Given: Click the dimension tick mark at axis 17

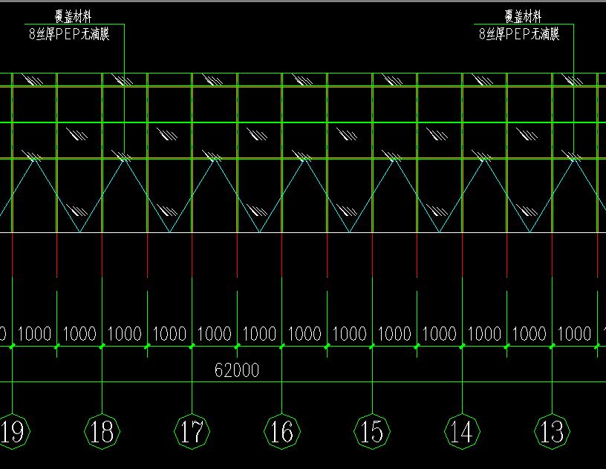Looking at the screenshot, I should click(x=192, y=346).
